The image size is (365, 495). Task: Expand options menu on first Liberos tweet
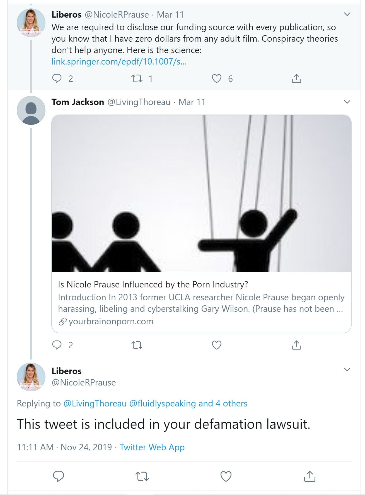[347, 14]
